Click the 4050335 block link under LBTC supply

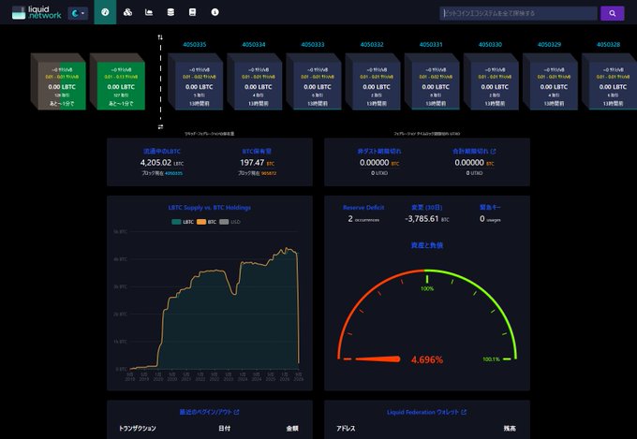(174, 173)
